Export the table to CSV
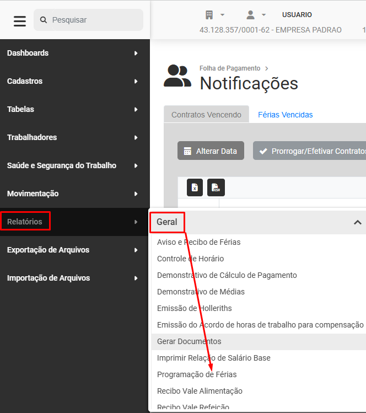Image resolution: width=366 pixels, height=413 pixels. click(x=216, y=187)
